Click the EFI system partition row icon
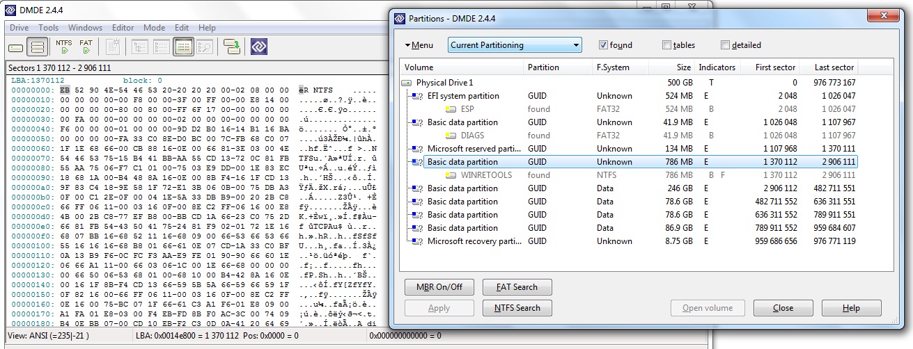This screenshot has height=349, width=913. point(416,96)
